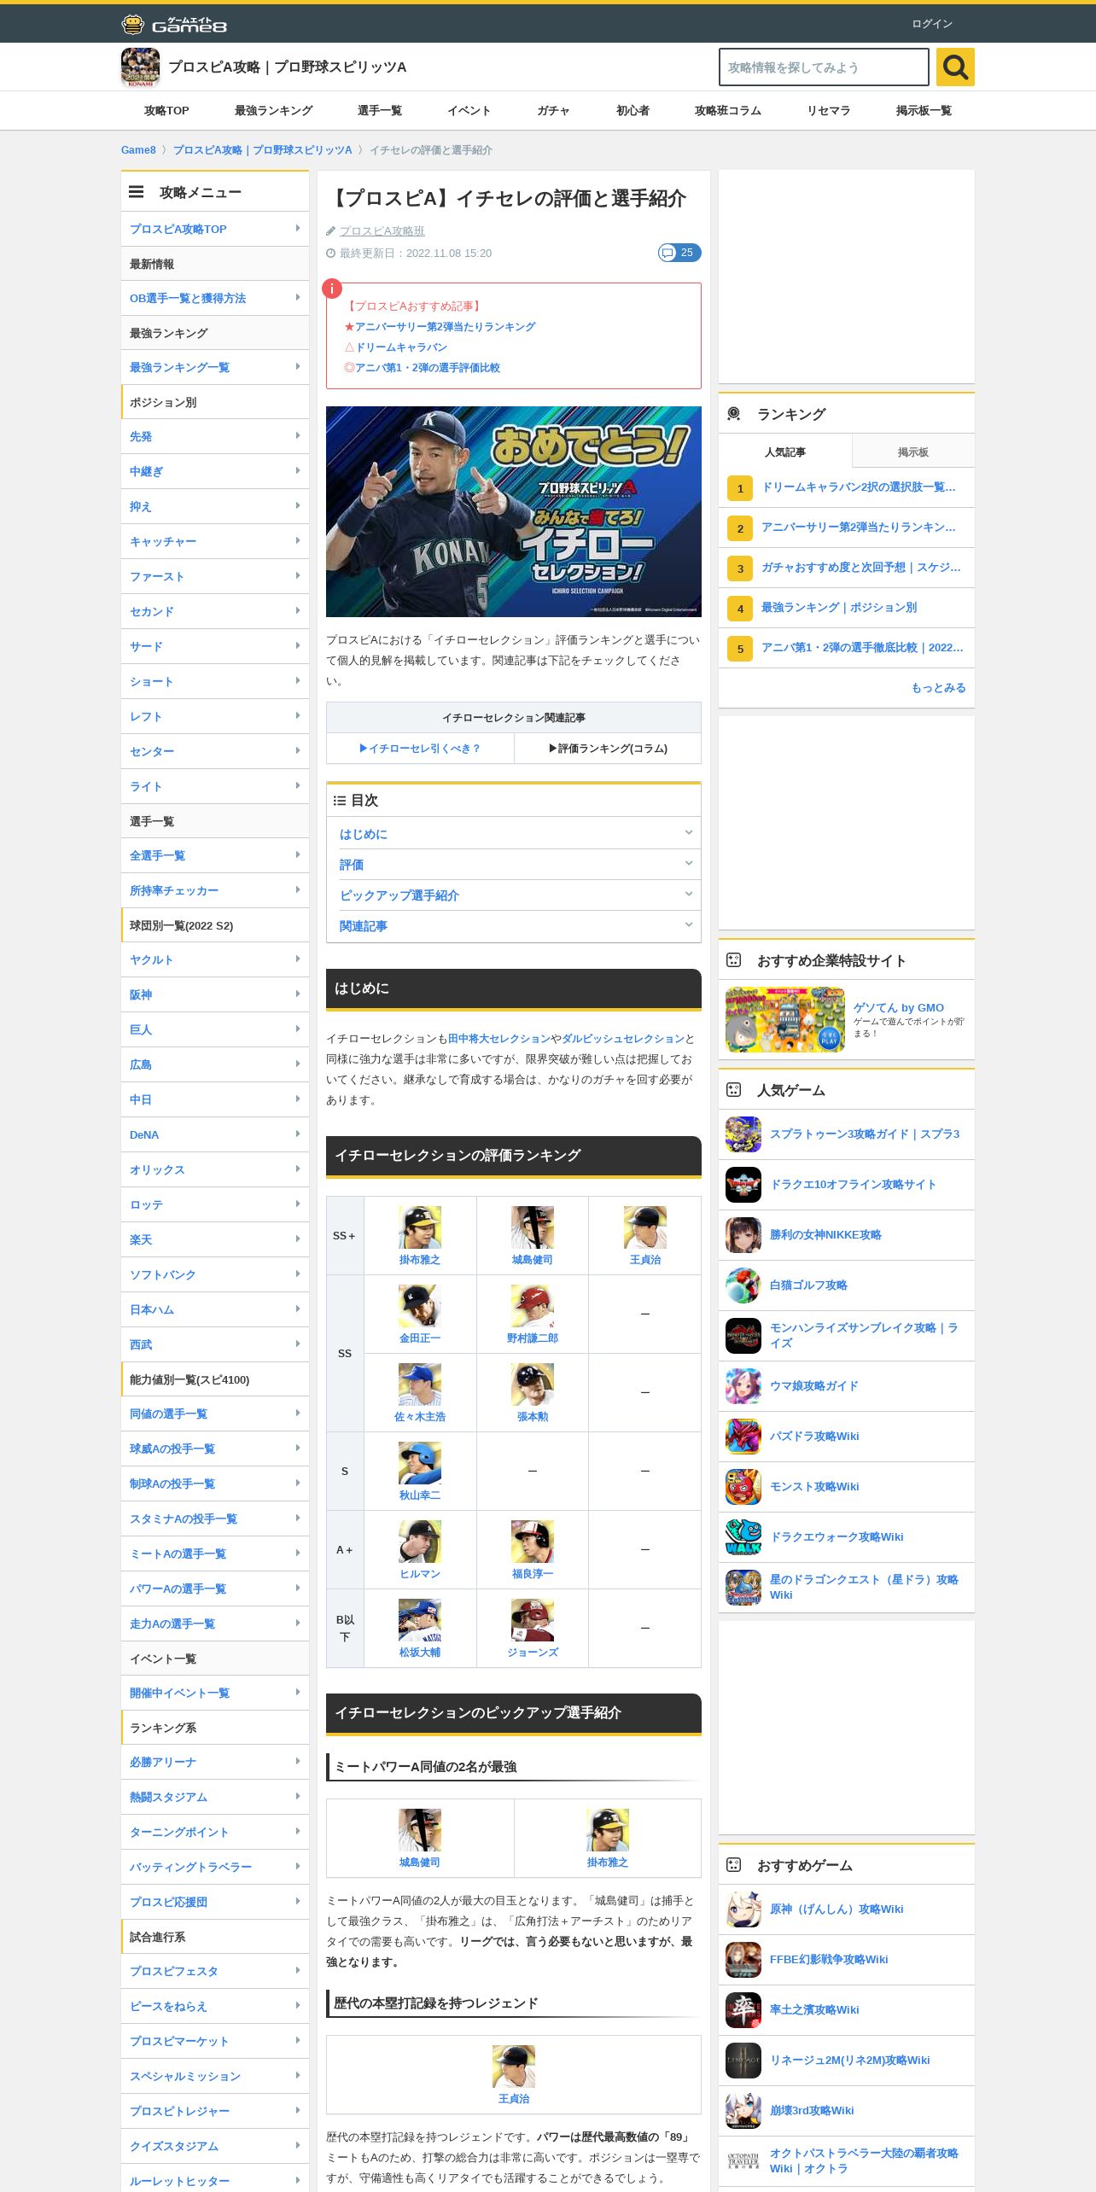Click 勝利の女神NIKKE game icon
This screenshot has width=1096, height=2192.
click(743, 1235)
